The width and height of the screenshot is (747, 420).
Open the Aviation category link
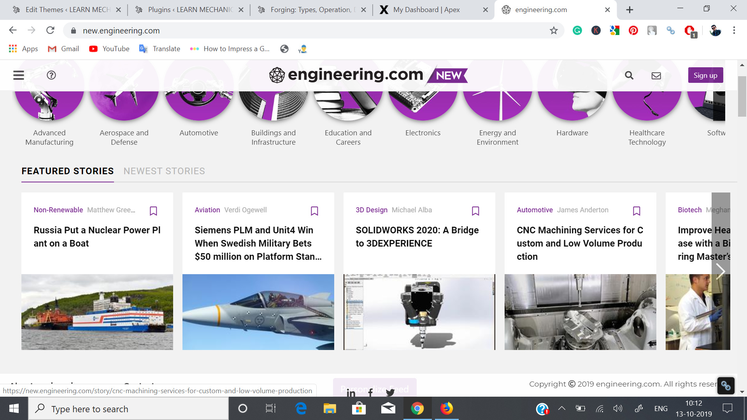[207, 210]
